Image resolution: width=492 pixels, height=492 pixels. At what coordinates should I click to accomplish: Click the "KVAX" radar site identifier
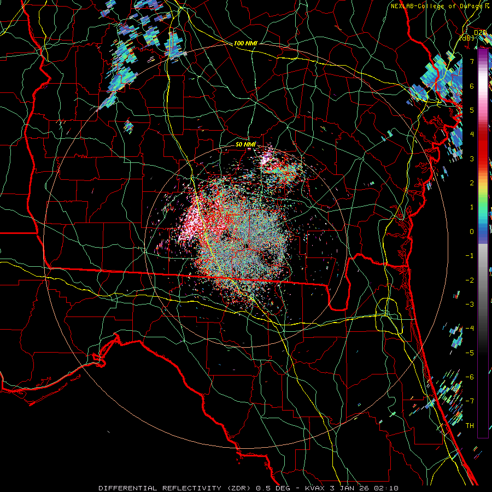(x=315, y=488)
